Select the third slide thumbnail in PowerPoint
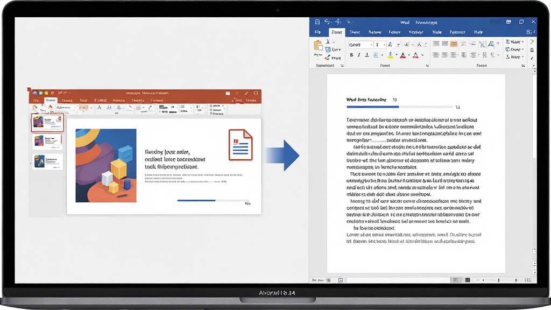The width and height of the screenshot is (551, 310). (47, 161)
